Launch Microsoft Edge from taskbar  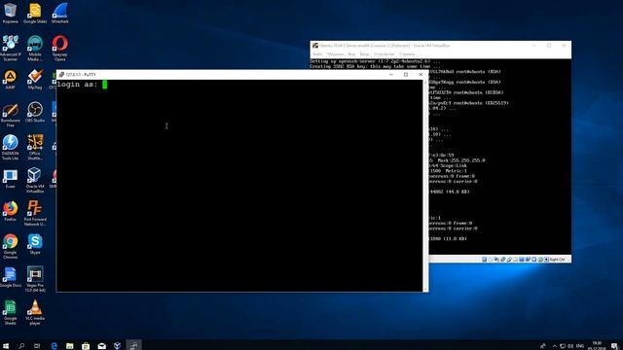coord(54,346)
